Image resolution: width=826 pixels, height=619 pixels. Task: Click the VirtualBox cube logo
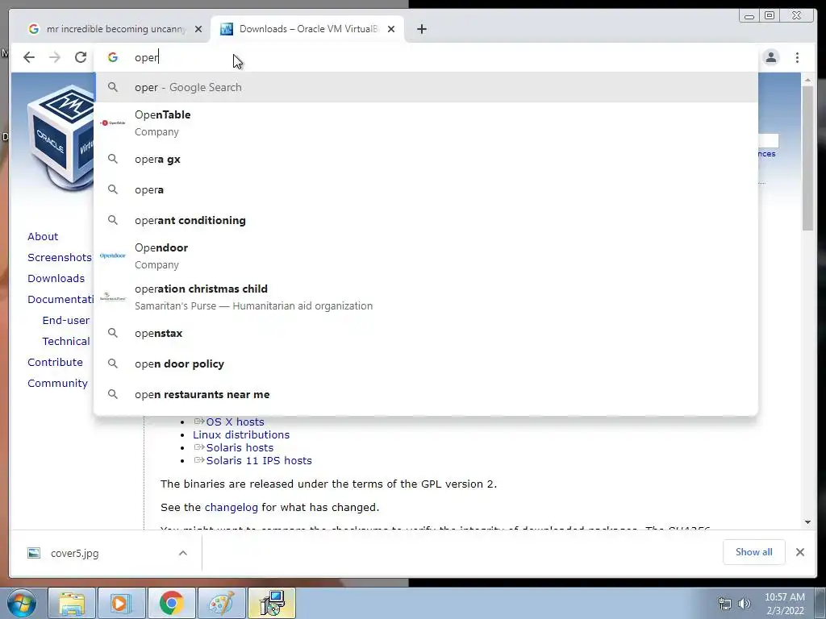60,139
